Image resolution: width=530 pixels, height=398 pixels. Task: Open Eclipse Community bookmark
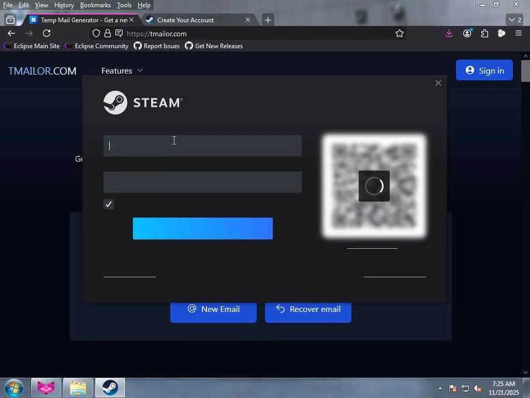click(97, 46)
